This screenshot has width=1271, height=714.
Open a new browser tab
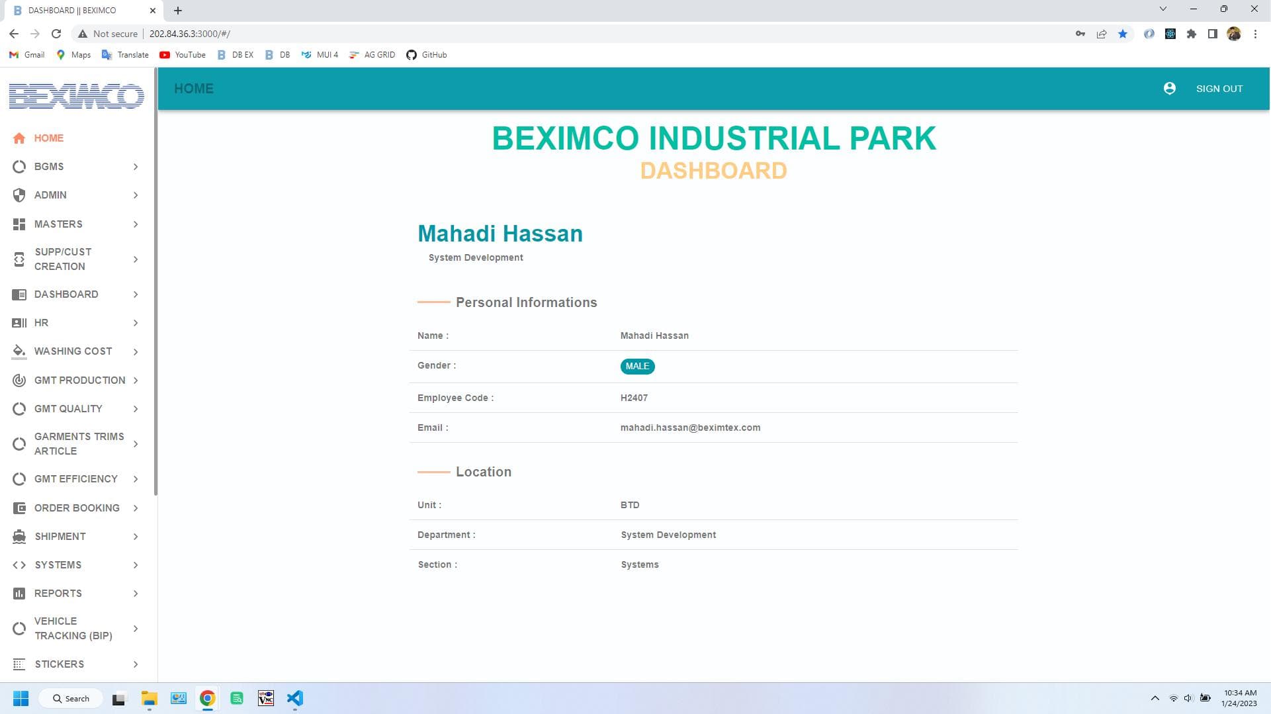click(178, 11)
